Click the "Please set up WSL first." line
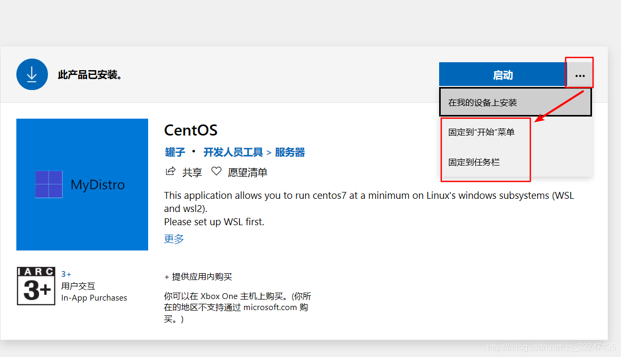The width and height of the screenshot is (621, 357). (214, 221)
